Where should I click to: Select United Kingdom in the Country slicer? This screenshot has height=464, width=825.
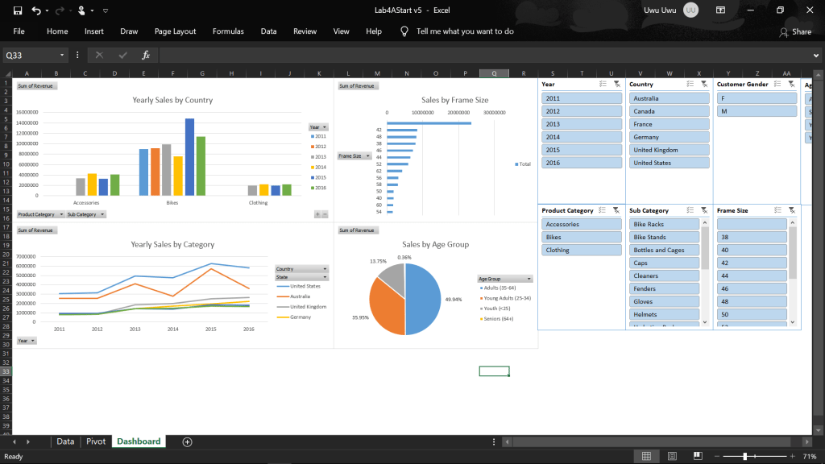[669, 150]
